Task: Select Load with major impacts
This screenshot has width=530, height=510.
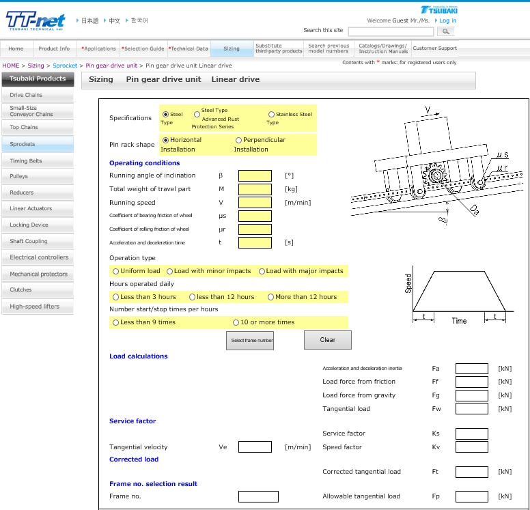Action: pyautogui.click(x=262, y=272)
